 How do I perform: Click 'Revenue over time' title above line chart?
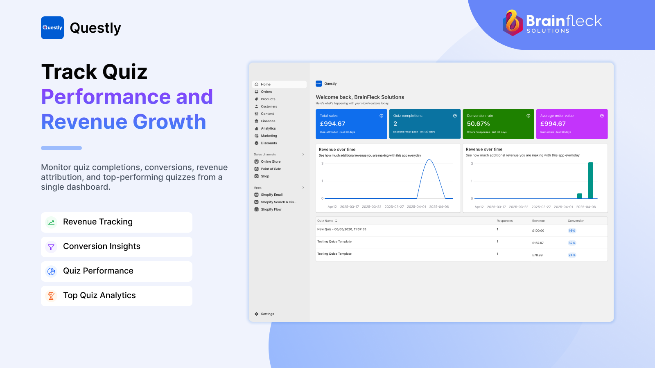point(337,150)
